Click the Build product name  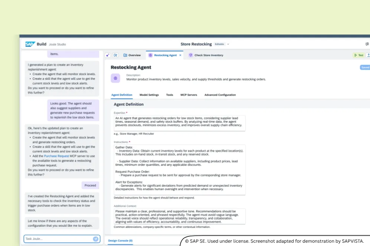(x=42, y=44)
